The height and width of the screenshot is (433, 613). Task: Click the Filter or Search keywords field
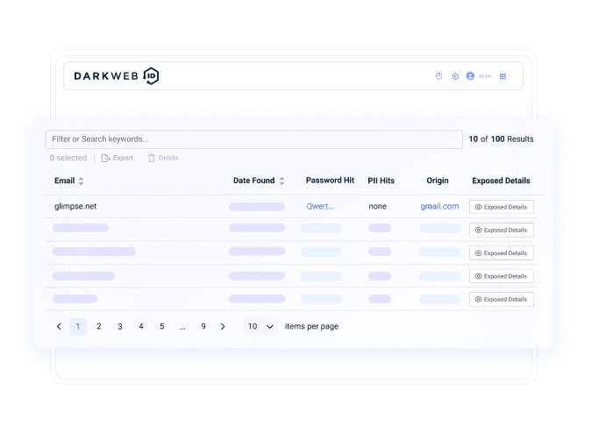pos(253,139)
